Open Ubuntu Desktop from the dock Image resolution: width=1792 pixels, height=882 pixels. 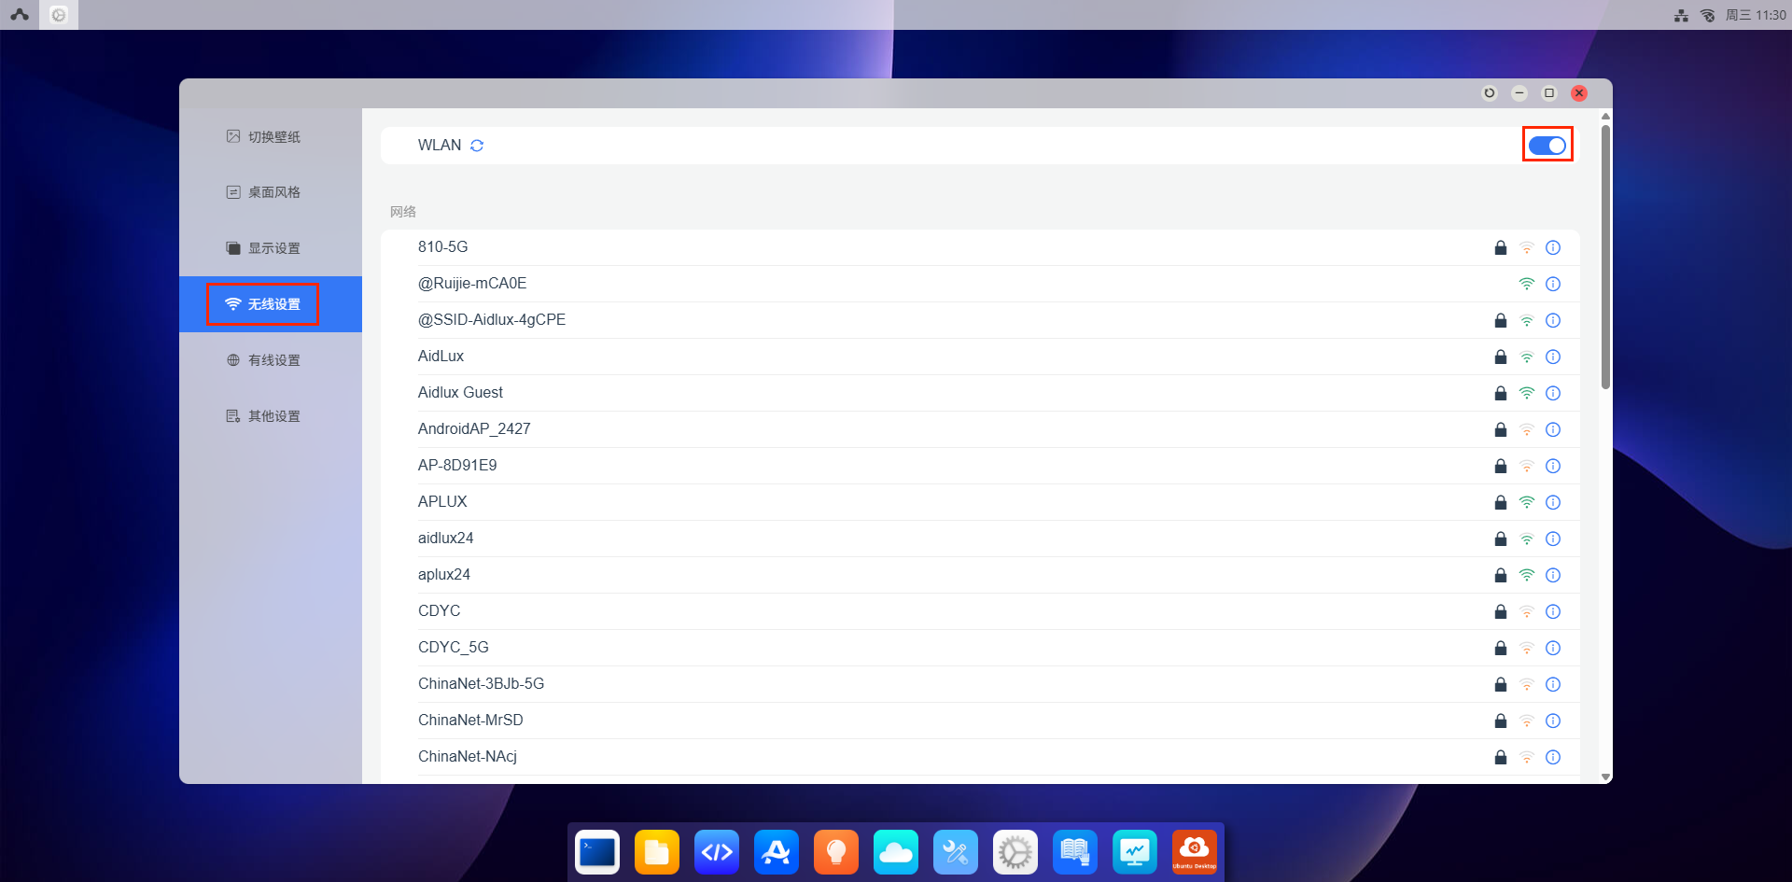pyautogui.click(x=1195, y=851)
